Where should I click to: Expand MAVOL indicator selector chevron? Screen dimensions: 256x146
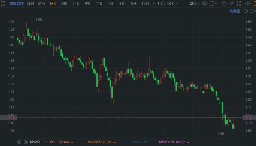(46, 142)
